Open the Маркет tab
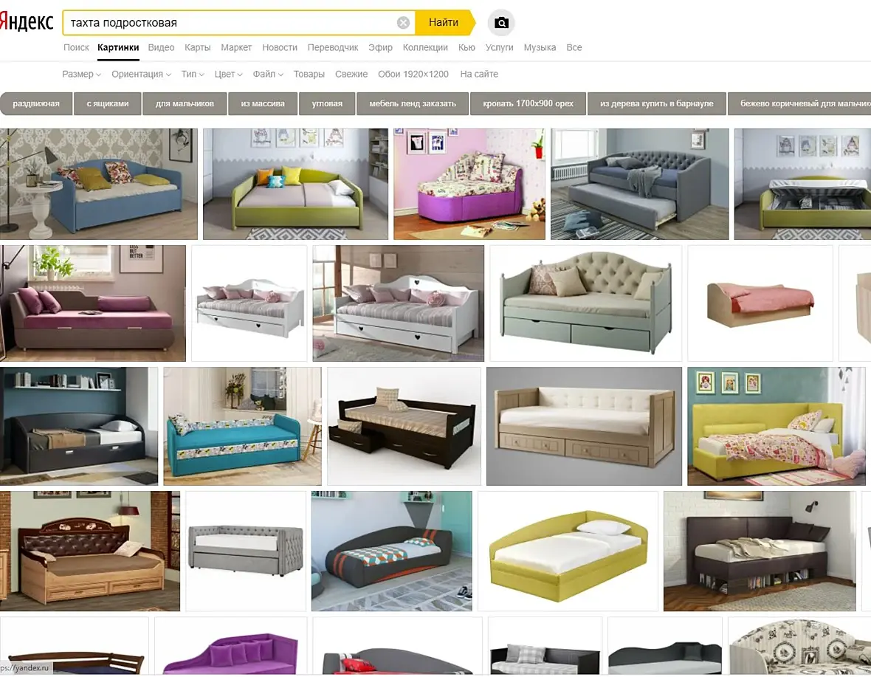871x677 pixels. [236, 48]
